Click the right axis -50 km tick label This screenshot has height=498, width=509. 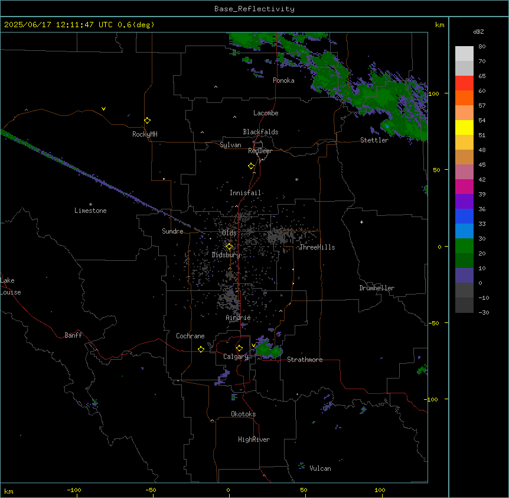click(433, 323)
